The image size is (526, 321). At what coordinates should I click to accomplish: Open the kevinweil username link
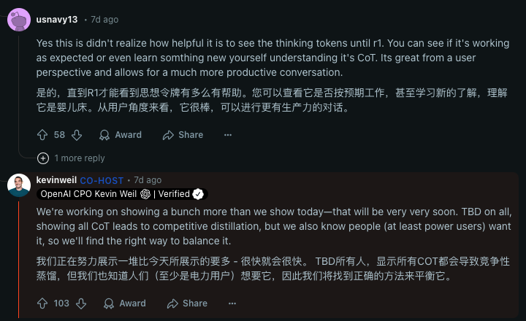pos(56,180)
